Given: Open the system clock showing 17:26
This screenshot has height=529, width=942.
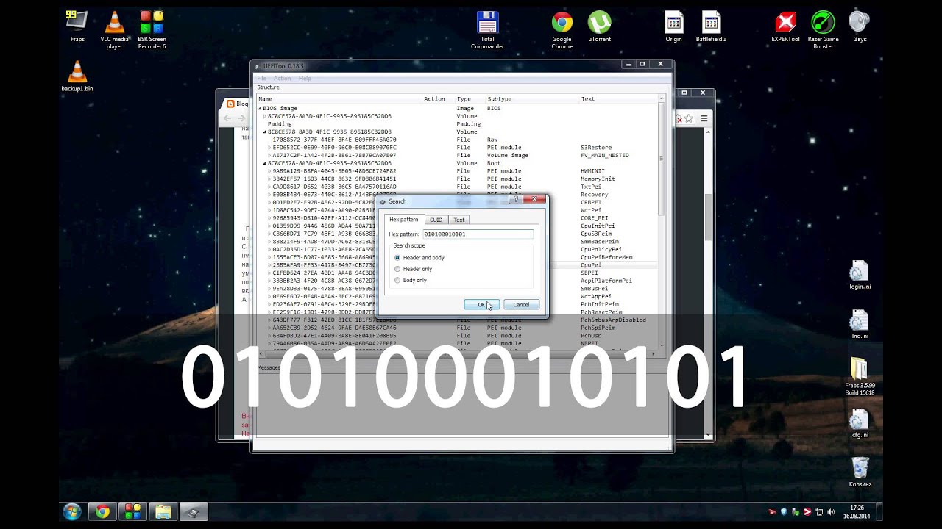Looking at the screenshot, I should pyautogui.click(x=857, y=511).
